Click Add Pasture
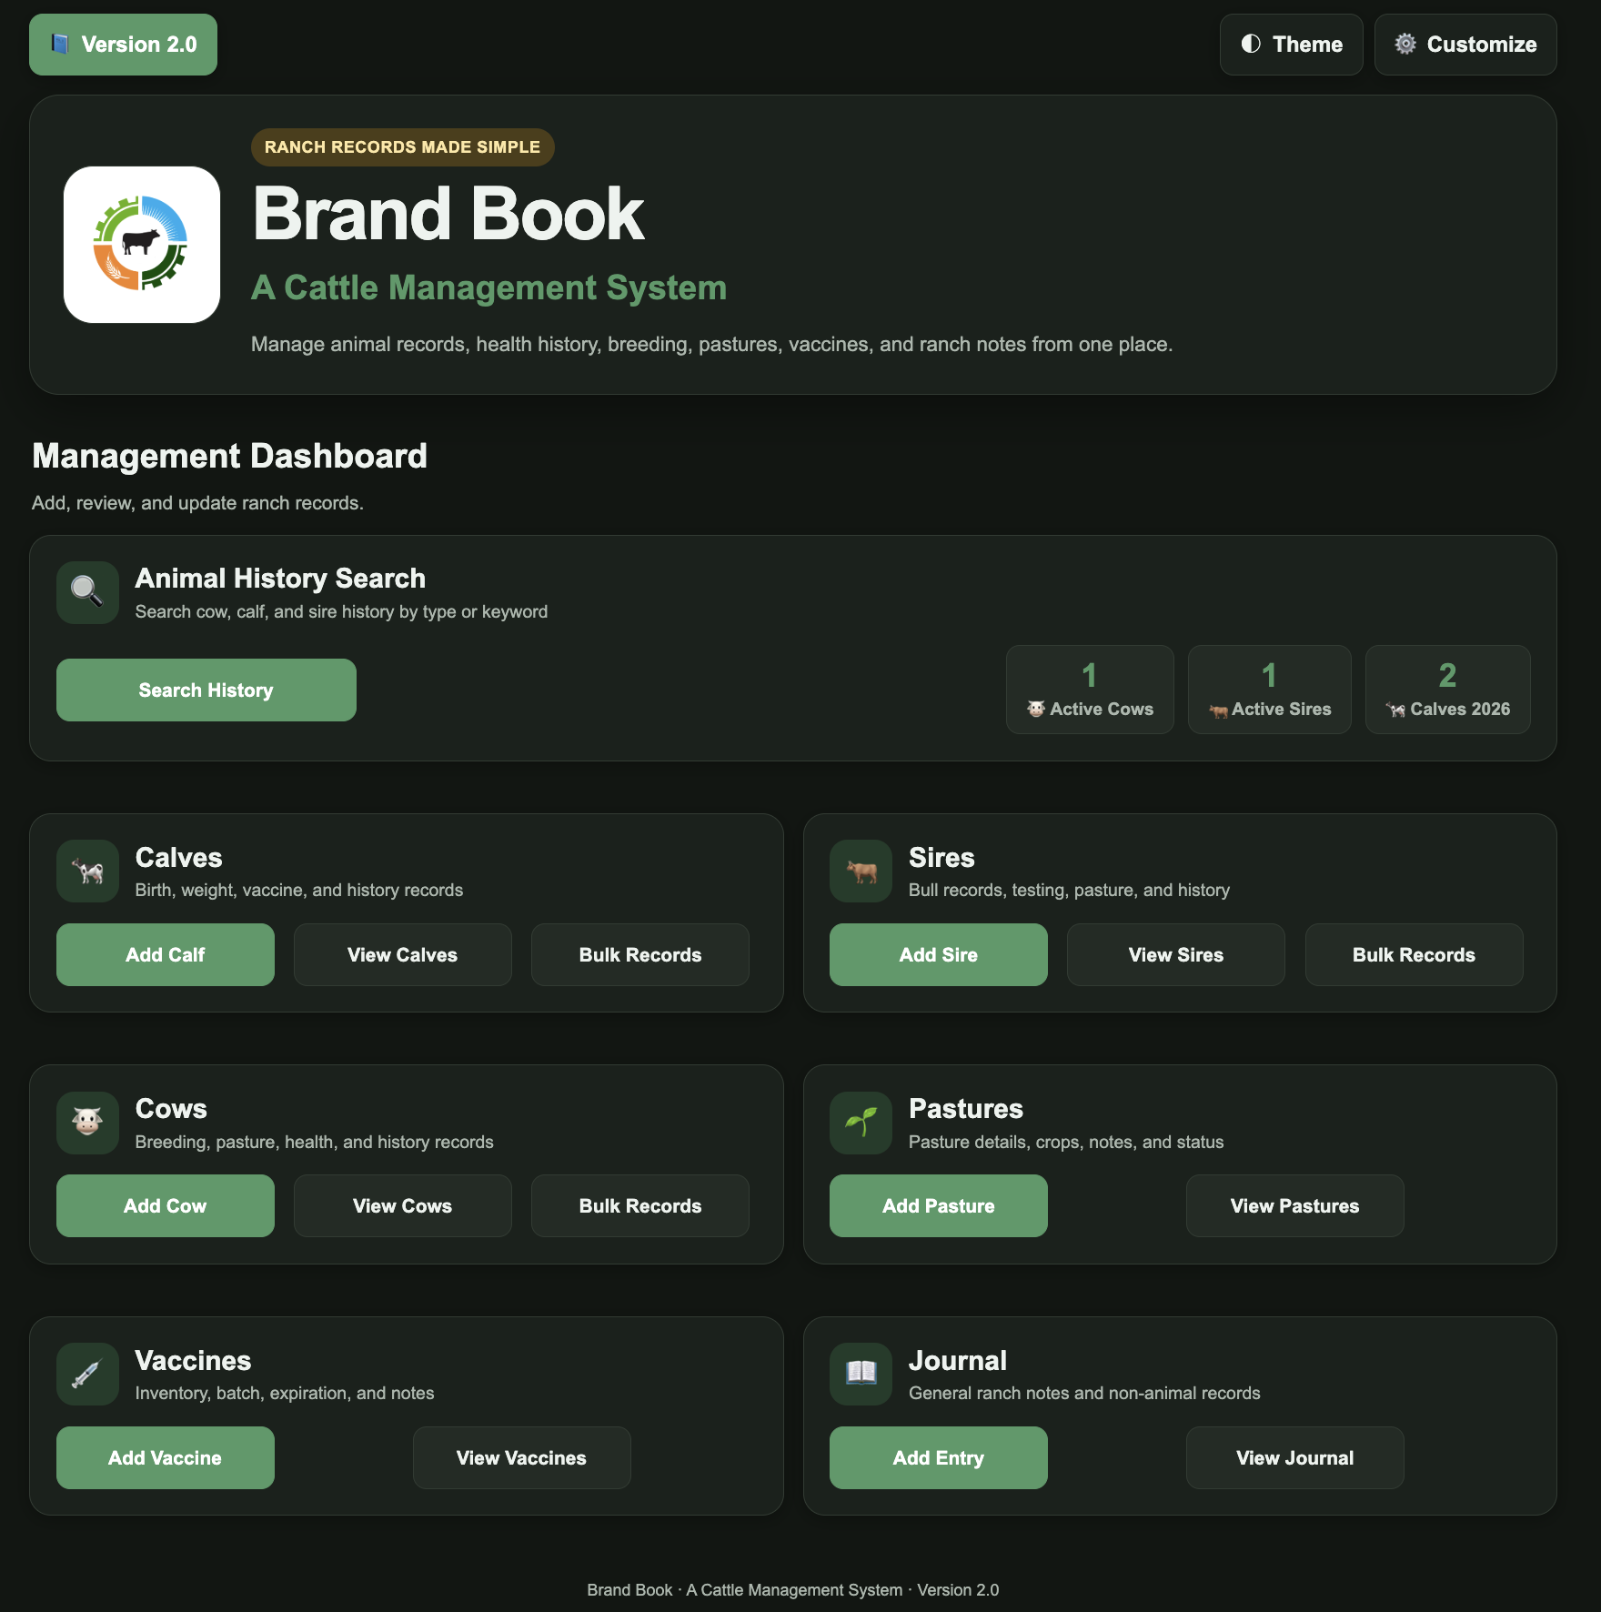Viewport: 1601px width, 1612px height. coord(939,1206)
